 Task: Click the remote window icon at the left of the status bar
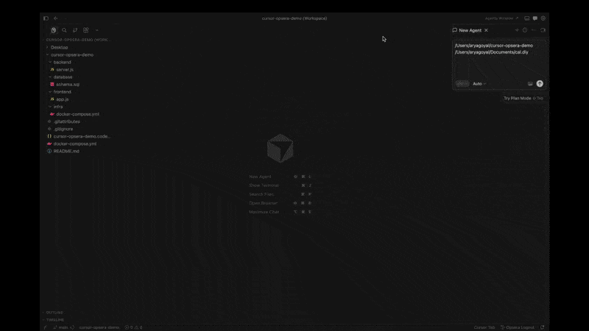(x=46, y=327)
